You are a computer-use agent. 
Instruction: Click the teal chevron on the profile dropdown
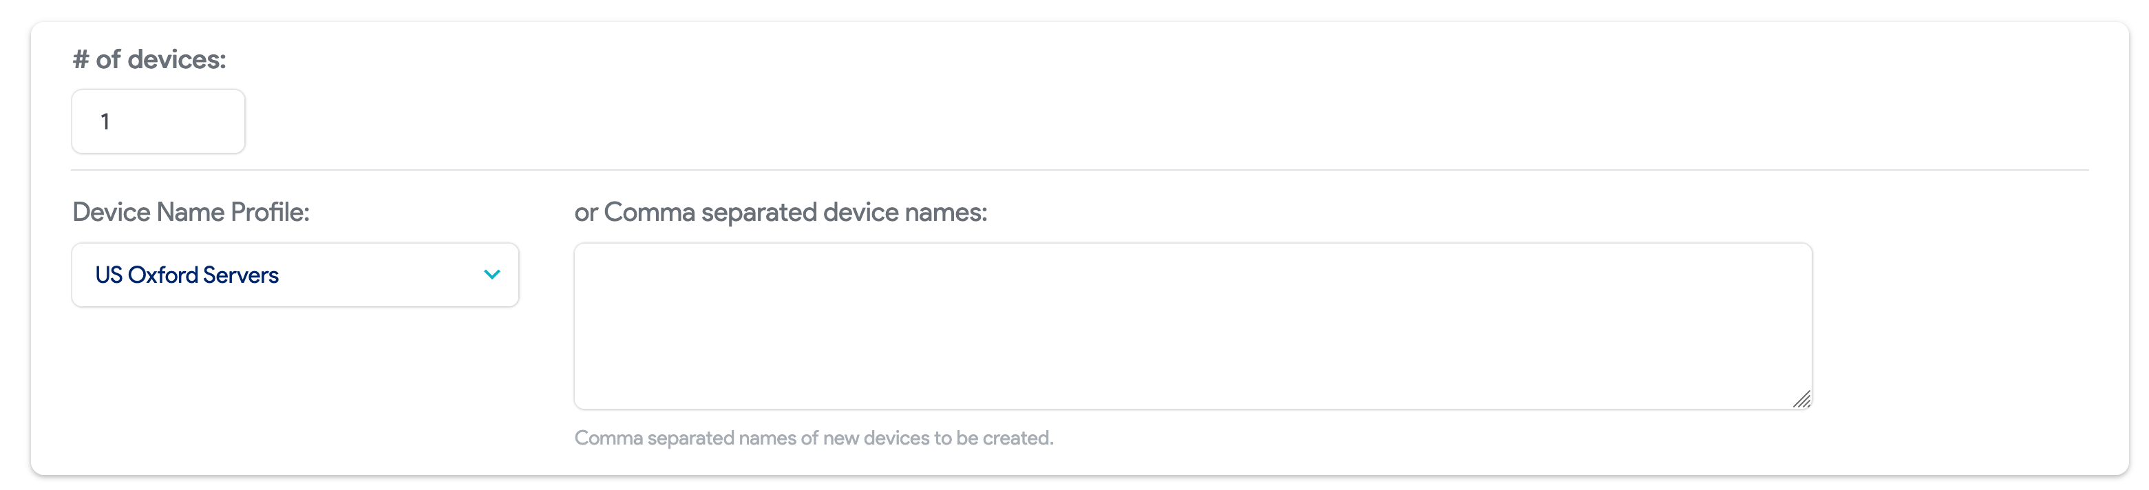(492, 274)
